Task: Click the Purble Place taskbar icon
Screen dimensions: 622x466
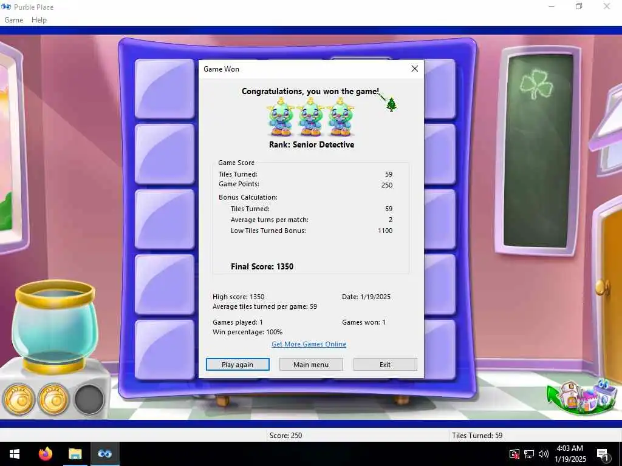Action: (x=104, y=454)
